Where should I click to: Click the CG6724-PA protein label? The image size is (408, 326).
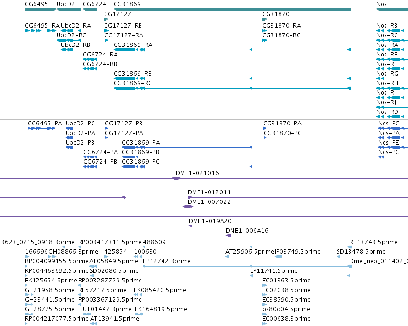tap(101, 152)
